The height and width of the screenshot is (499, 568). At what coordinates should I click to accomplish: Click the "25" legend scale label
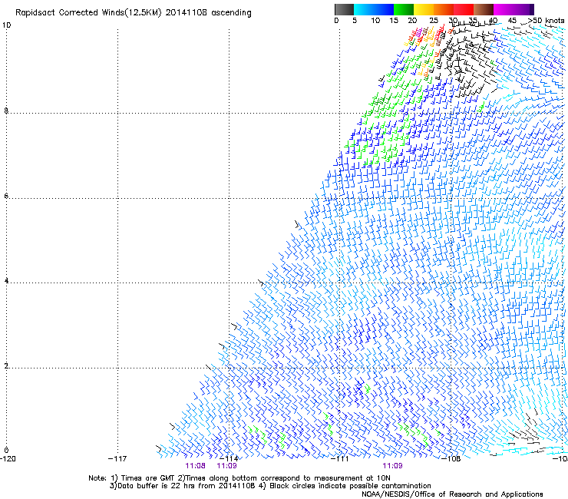click(434, 21)
